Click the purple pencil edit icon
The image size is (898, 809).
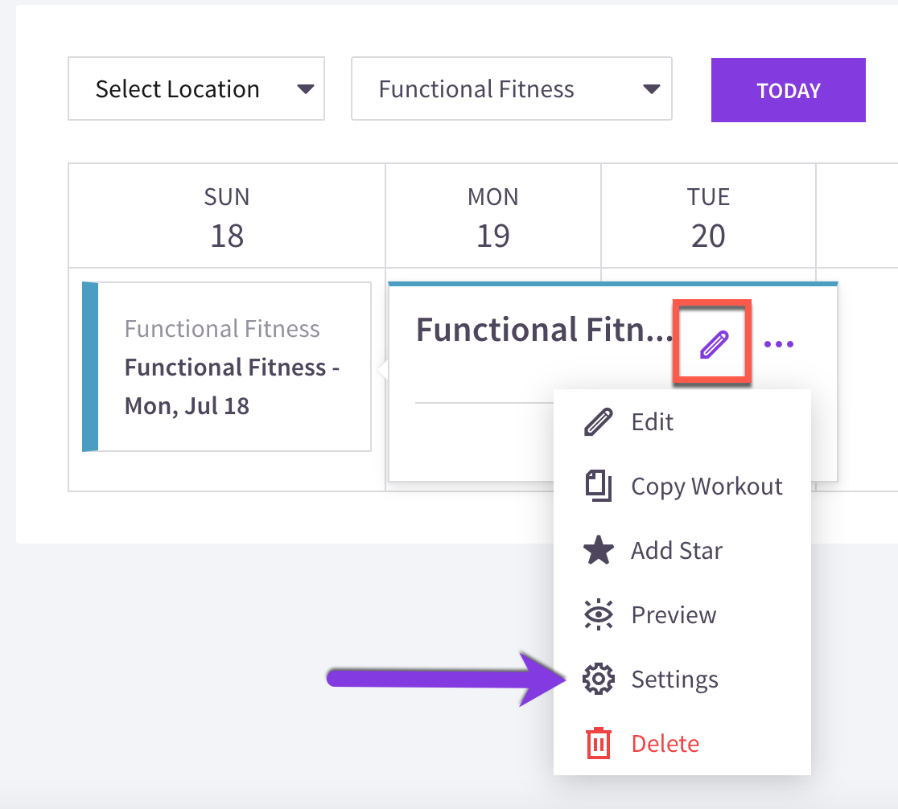714,344
